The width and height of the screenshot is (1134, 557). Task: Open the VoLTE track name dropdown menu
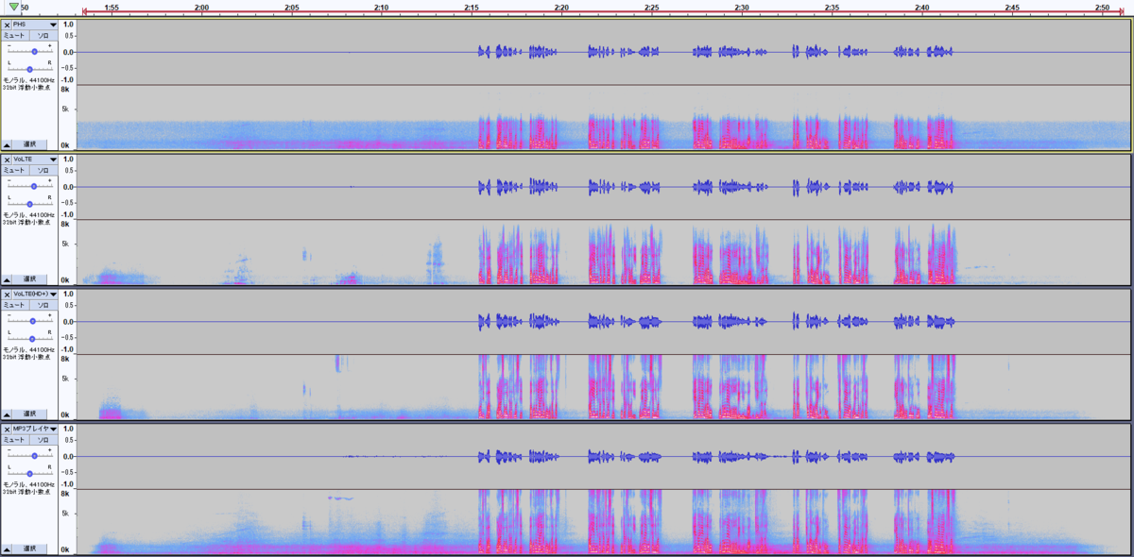click(35, 160)
